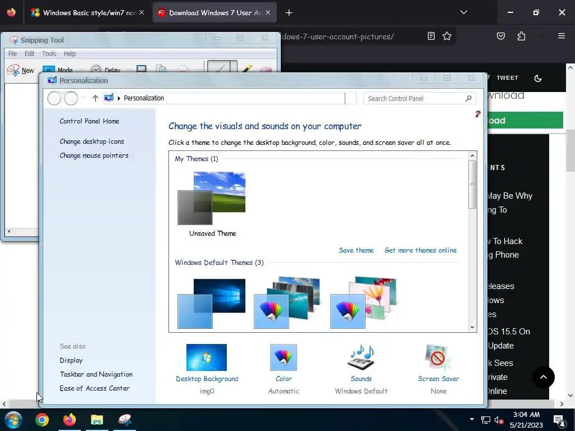Click the back-to-top round arrow button
This screenshot has height=431, width=575.
coord(544,377)
